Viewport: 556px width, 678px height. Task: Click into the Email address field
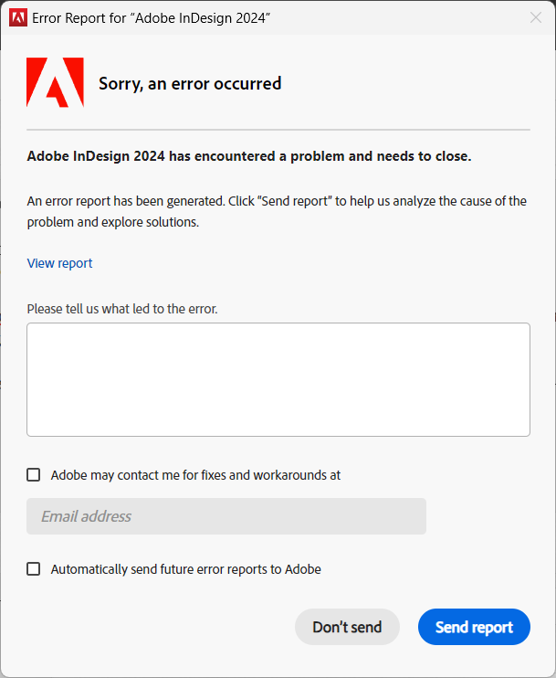coord(226,516)
